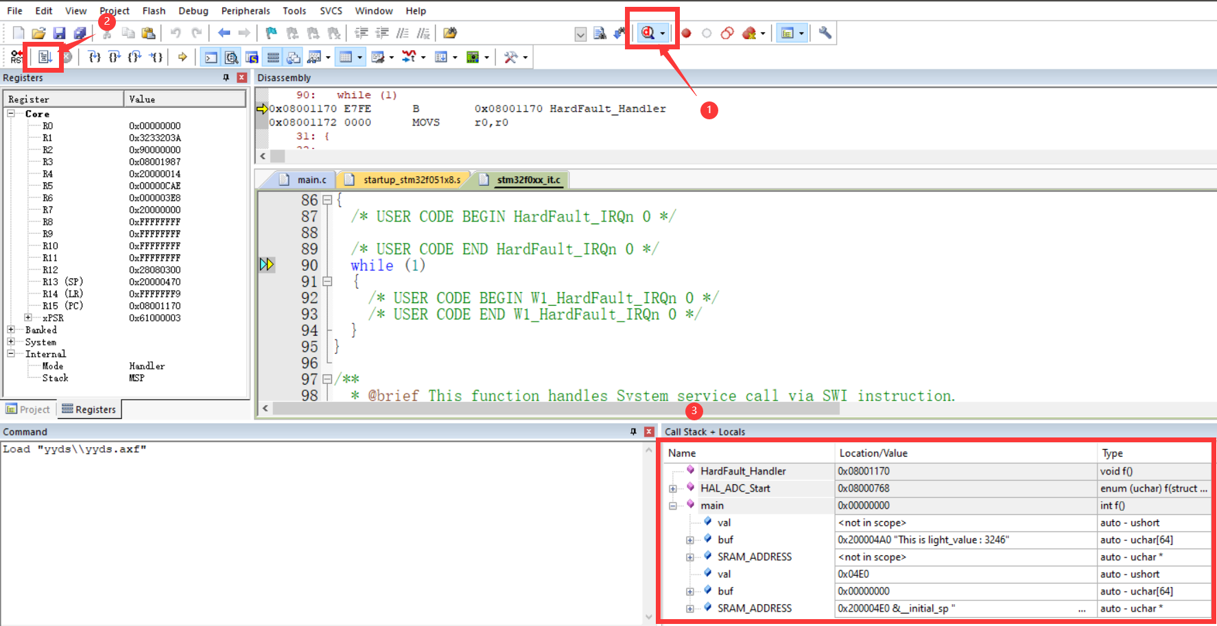Open the Configuration wrench icon
Image resolution: width=1217 pixels, height=626 pixels.
[825, 33]
